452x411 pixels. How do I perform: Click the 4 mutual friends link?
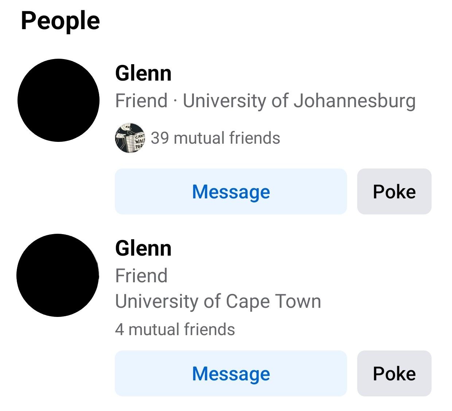pos(175,329)
